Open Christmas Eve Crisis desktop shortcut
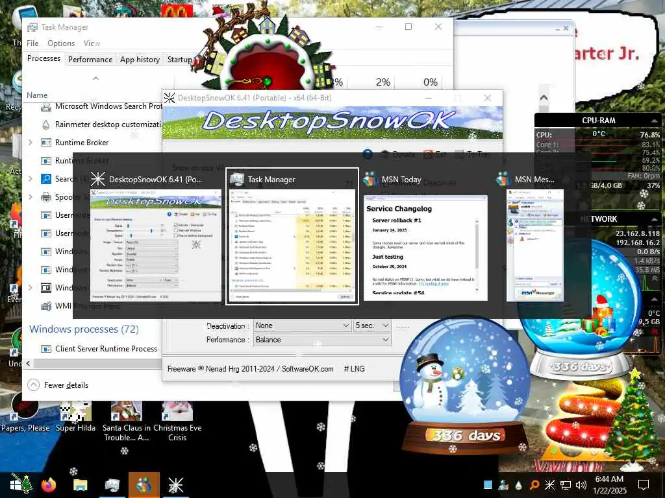665x498 pixels. pyautogui.click(x=177, y=421)
